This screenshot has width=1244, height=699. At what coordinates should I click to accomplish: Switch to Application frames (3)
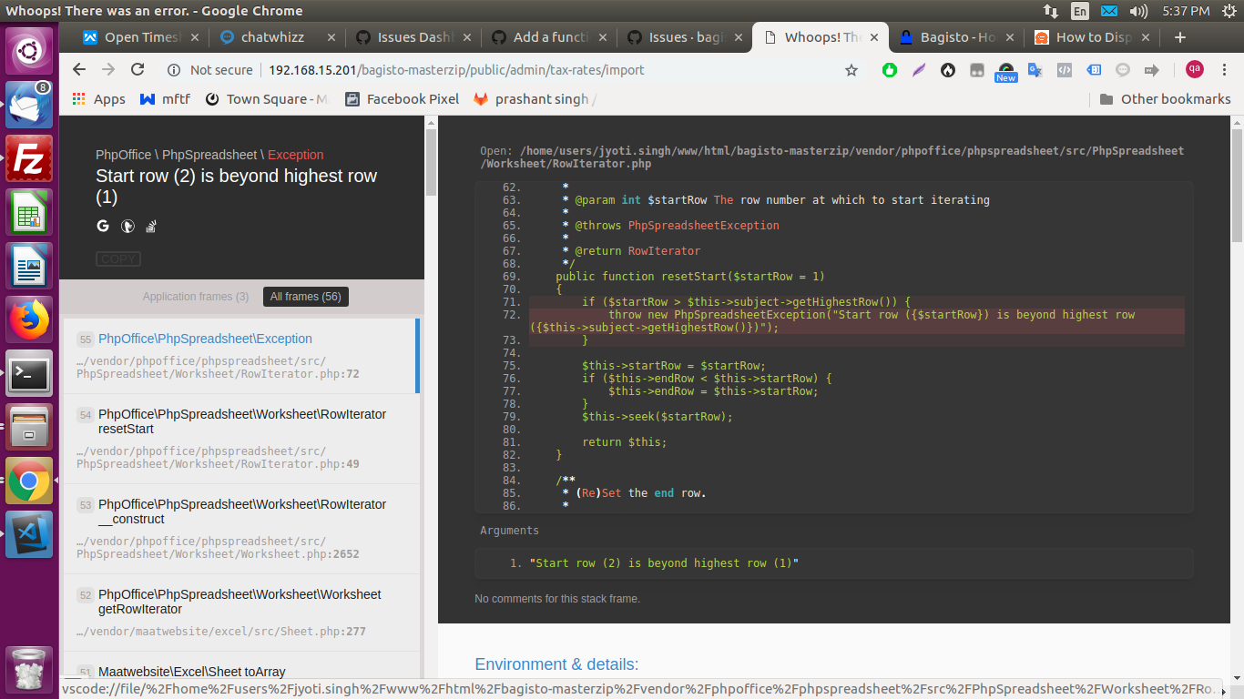coord(196,297)
